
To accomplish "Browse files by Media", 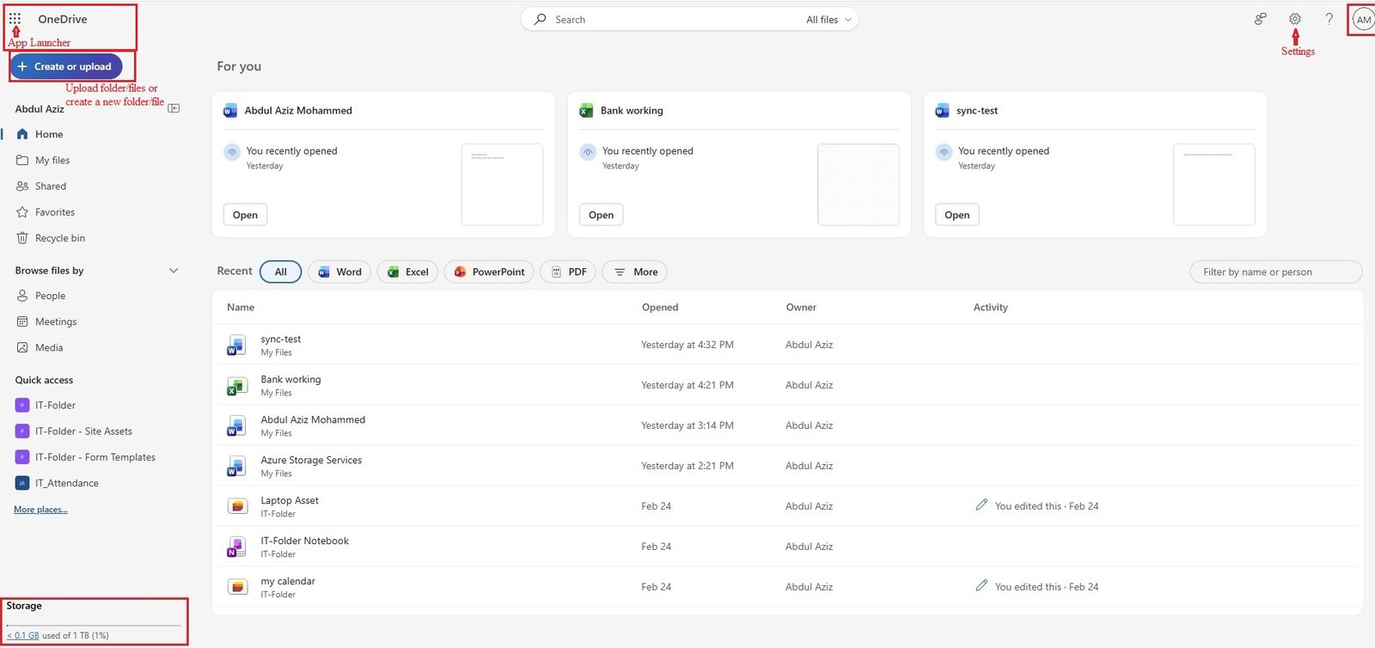I will pyautogui.click(x=49, y=347).
